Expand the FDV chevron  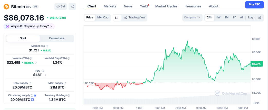pyautogui.click(x=45, y=75)
